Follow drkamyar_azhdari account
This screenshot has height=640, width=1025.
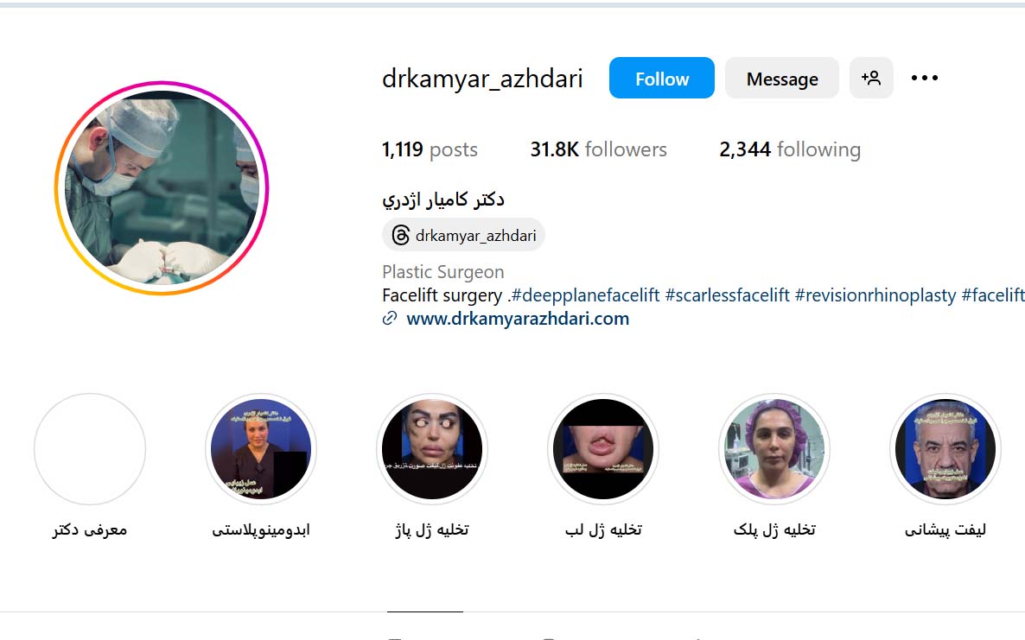pos(661,78)
